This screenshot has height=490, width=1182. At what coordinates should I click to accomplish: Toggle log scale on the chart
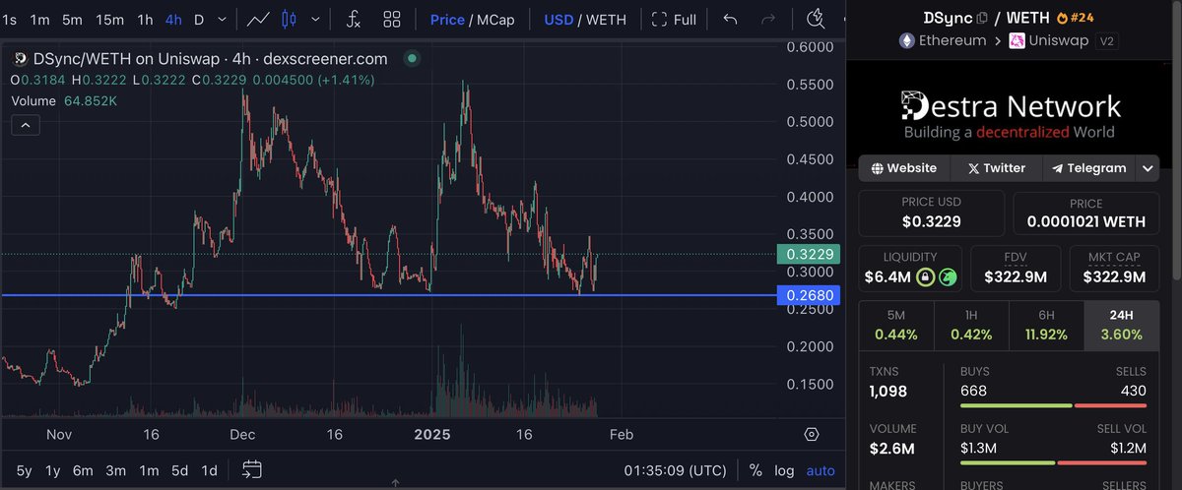784,470
